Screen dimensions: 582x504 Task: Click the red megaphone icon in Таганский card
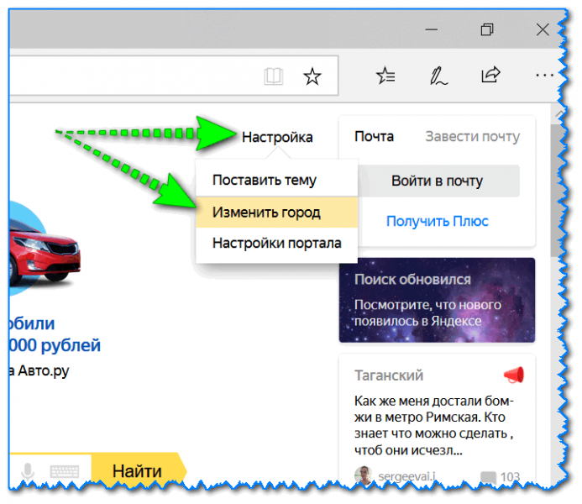(514, 375)
